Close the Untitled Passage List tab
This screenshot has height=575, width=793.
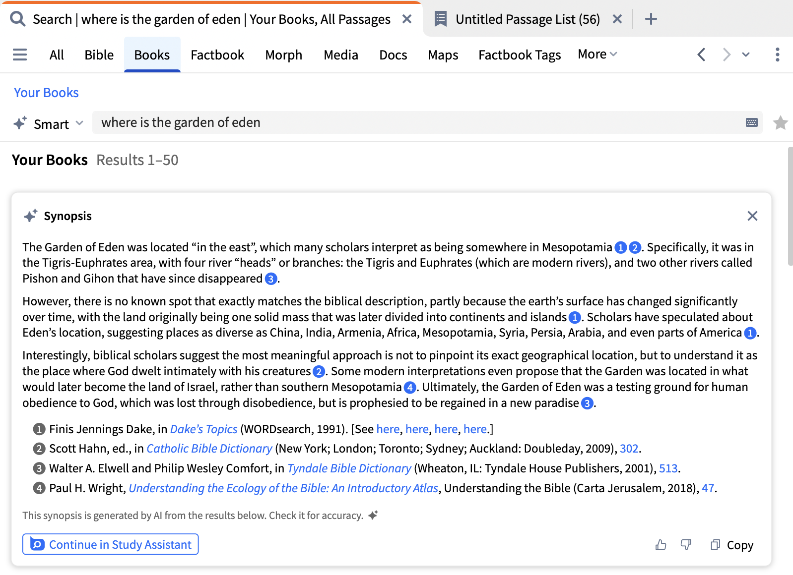point(617,19)
